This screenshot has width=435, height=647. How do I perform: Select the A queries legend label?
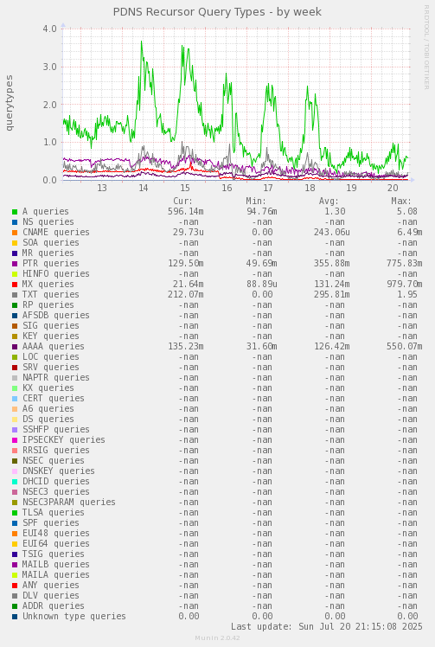pos(45,211)
